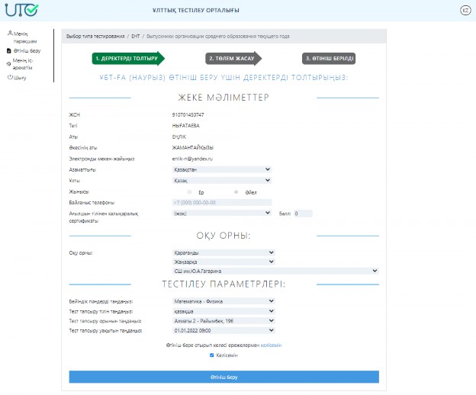This screenshot has height=395, width=476.
Task: Click the Шығу power icon to log out
Action: click(x=9, y=77)
